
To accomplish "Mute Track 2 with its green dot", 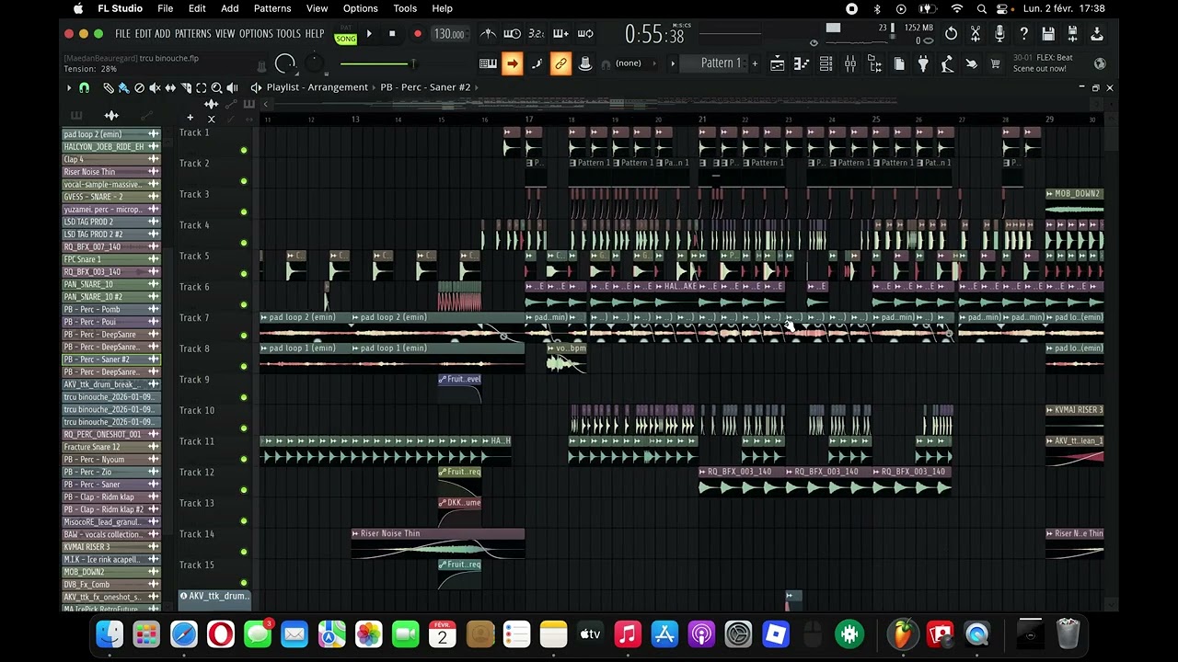I will pyautogui.click(x=244, y=181).
